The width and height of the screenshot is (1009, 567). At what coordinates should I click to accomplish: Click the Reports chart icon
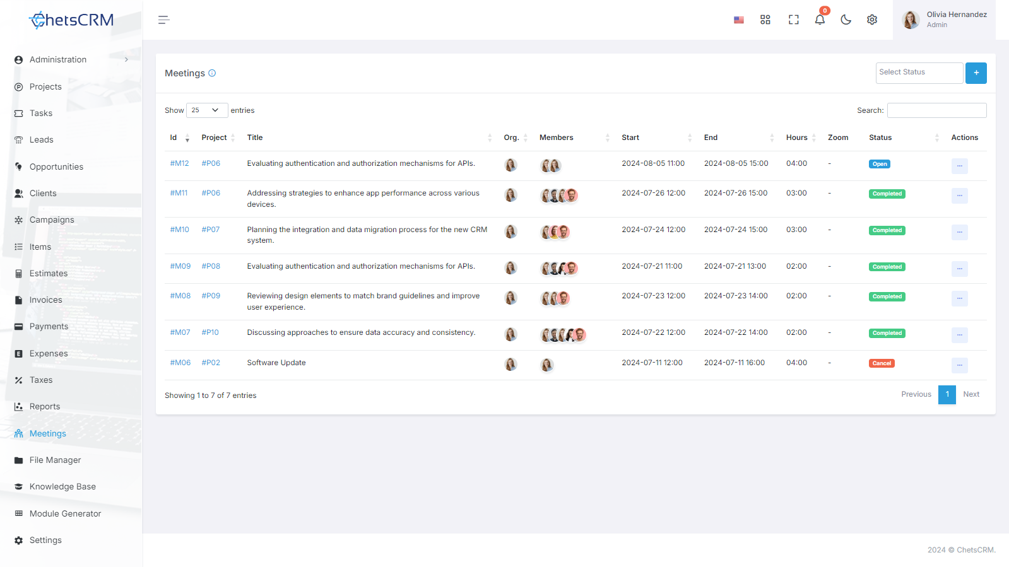pyautogui.click(x=19, y=407)
